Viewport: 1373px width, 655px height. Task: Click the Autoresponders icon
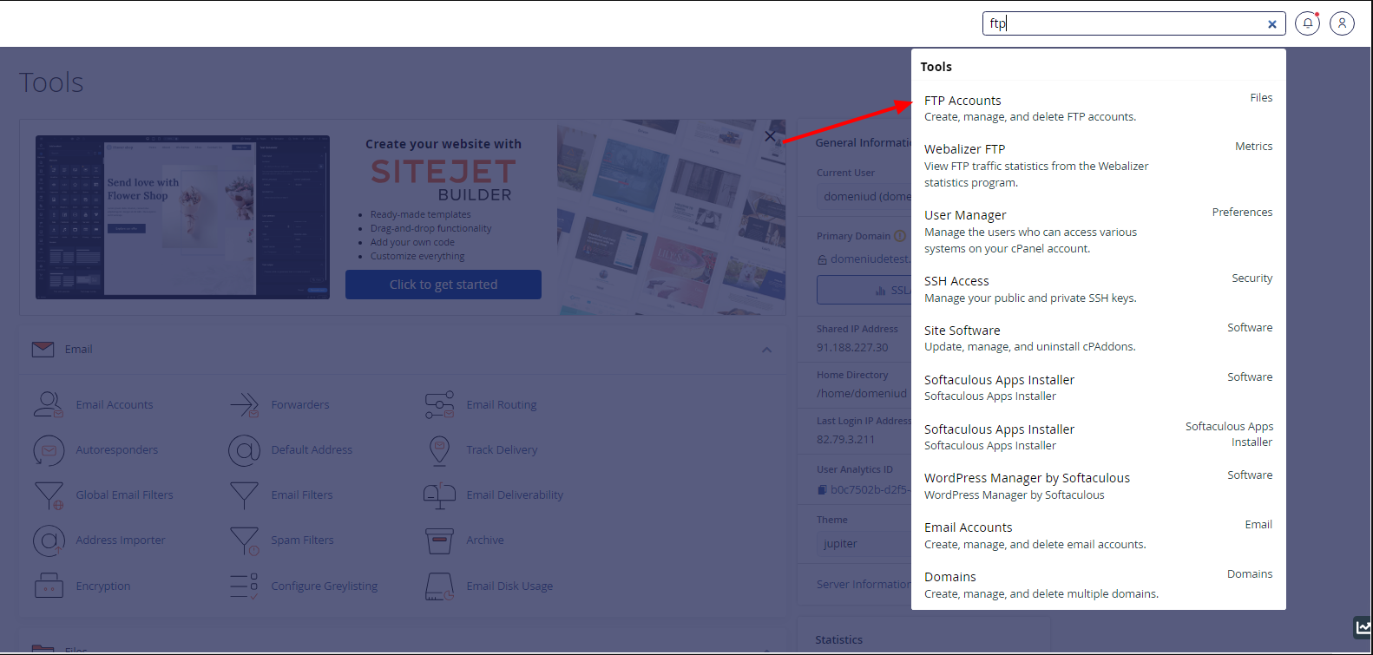tap(49, 449)
